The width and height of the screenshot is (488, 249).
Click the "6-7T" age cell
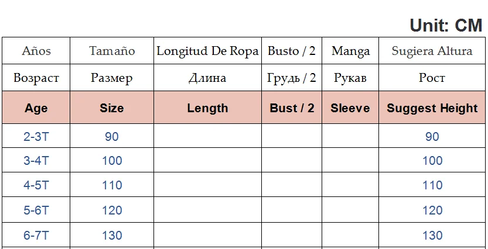tap(36, 236)
